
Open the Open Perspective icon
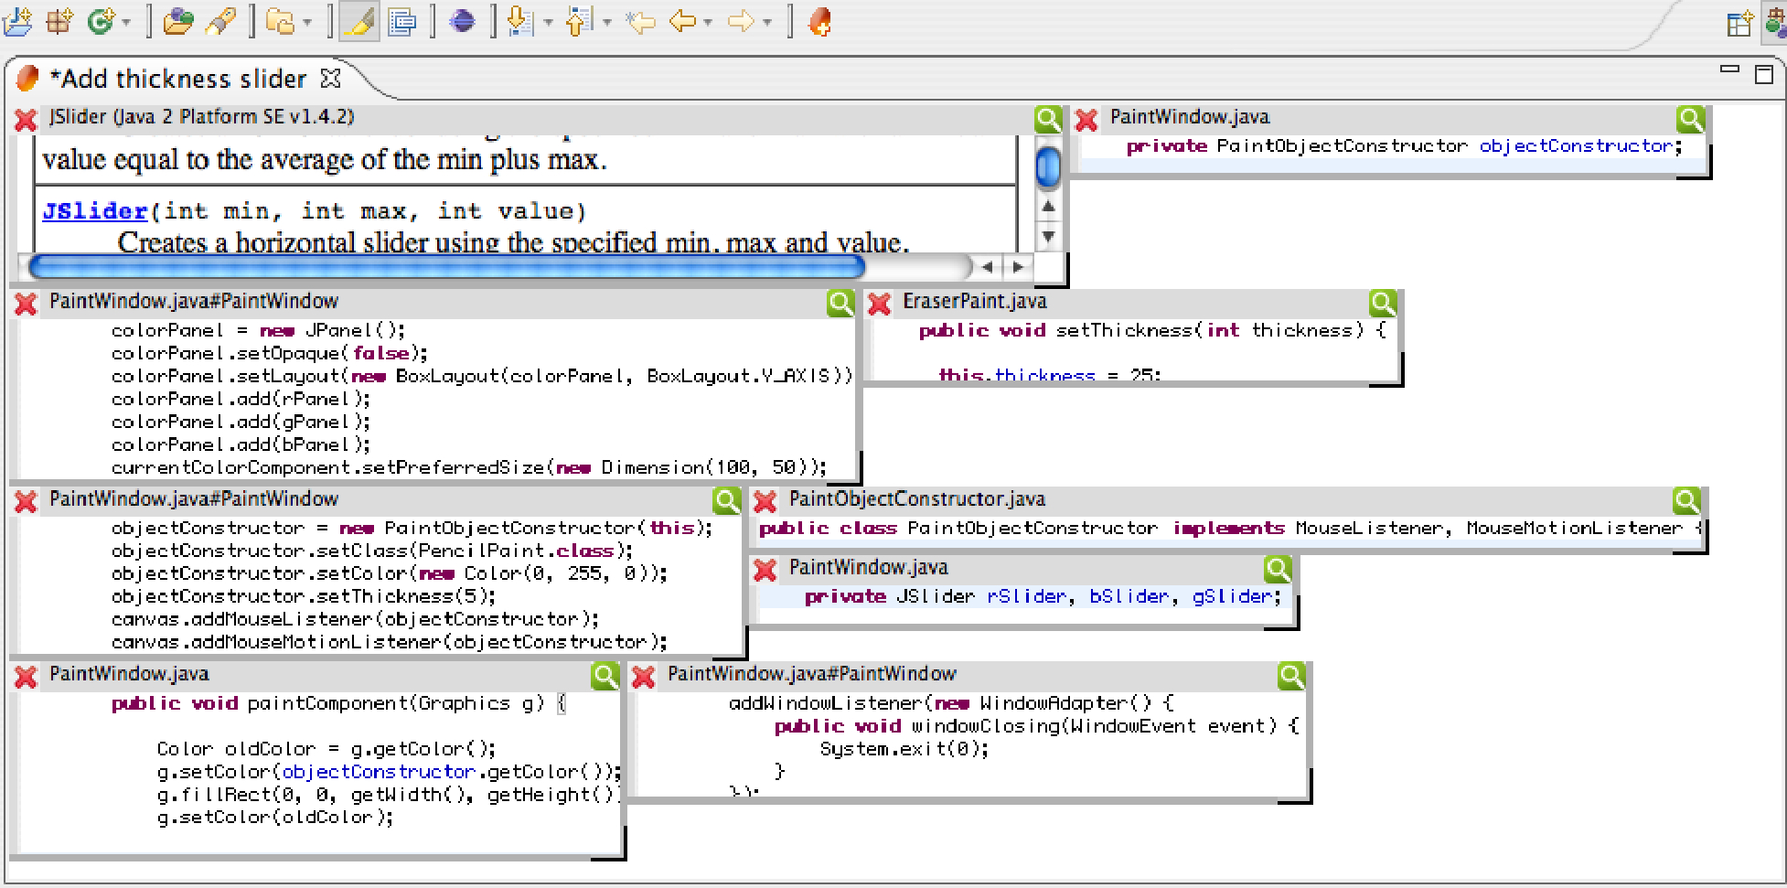[1739, 24]
